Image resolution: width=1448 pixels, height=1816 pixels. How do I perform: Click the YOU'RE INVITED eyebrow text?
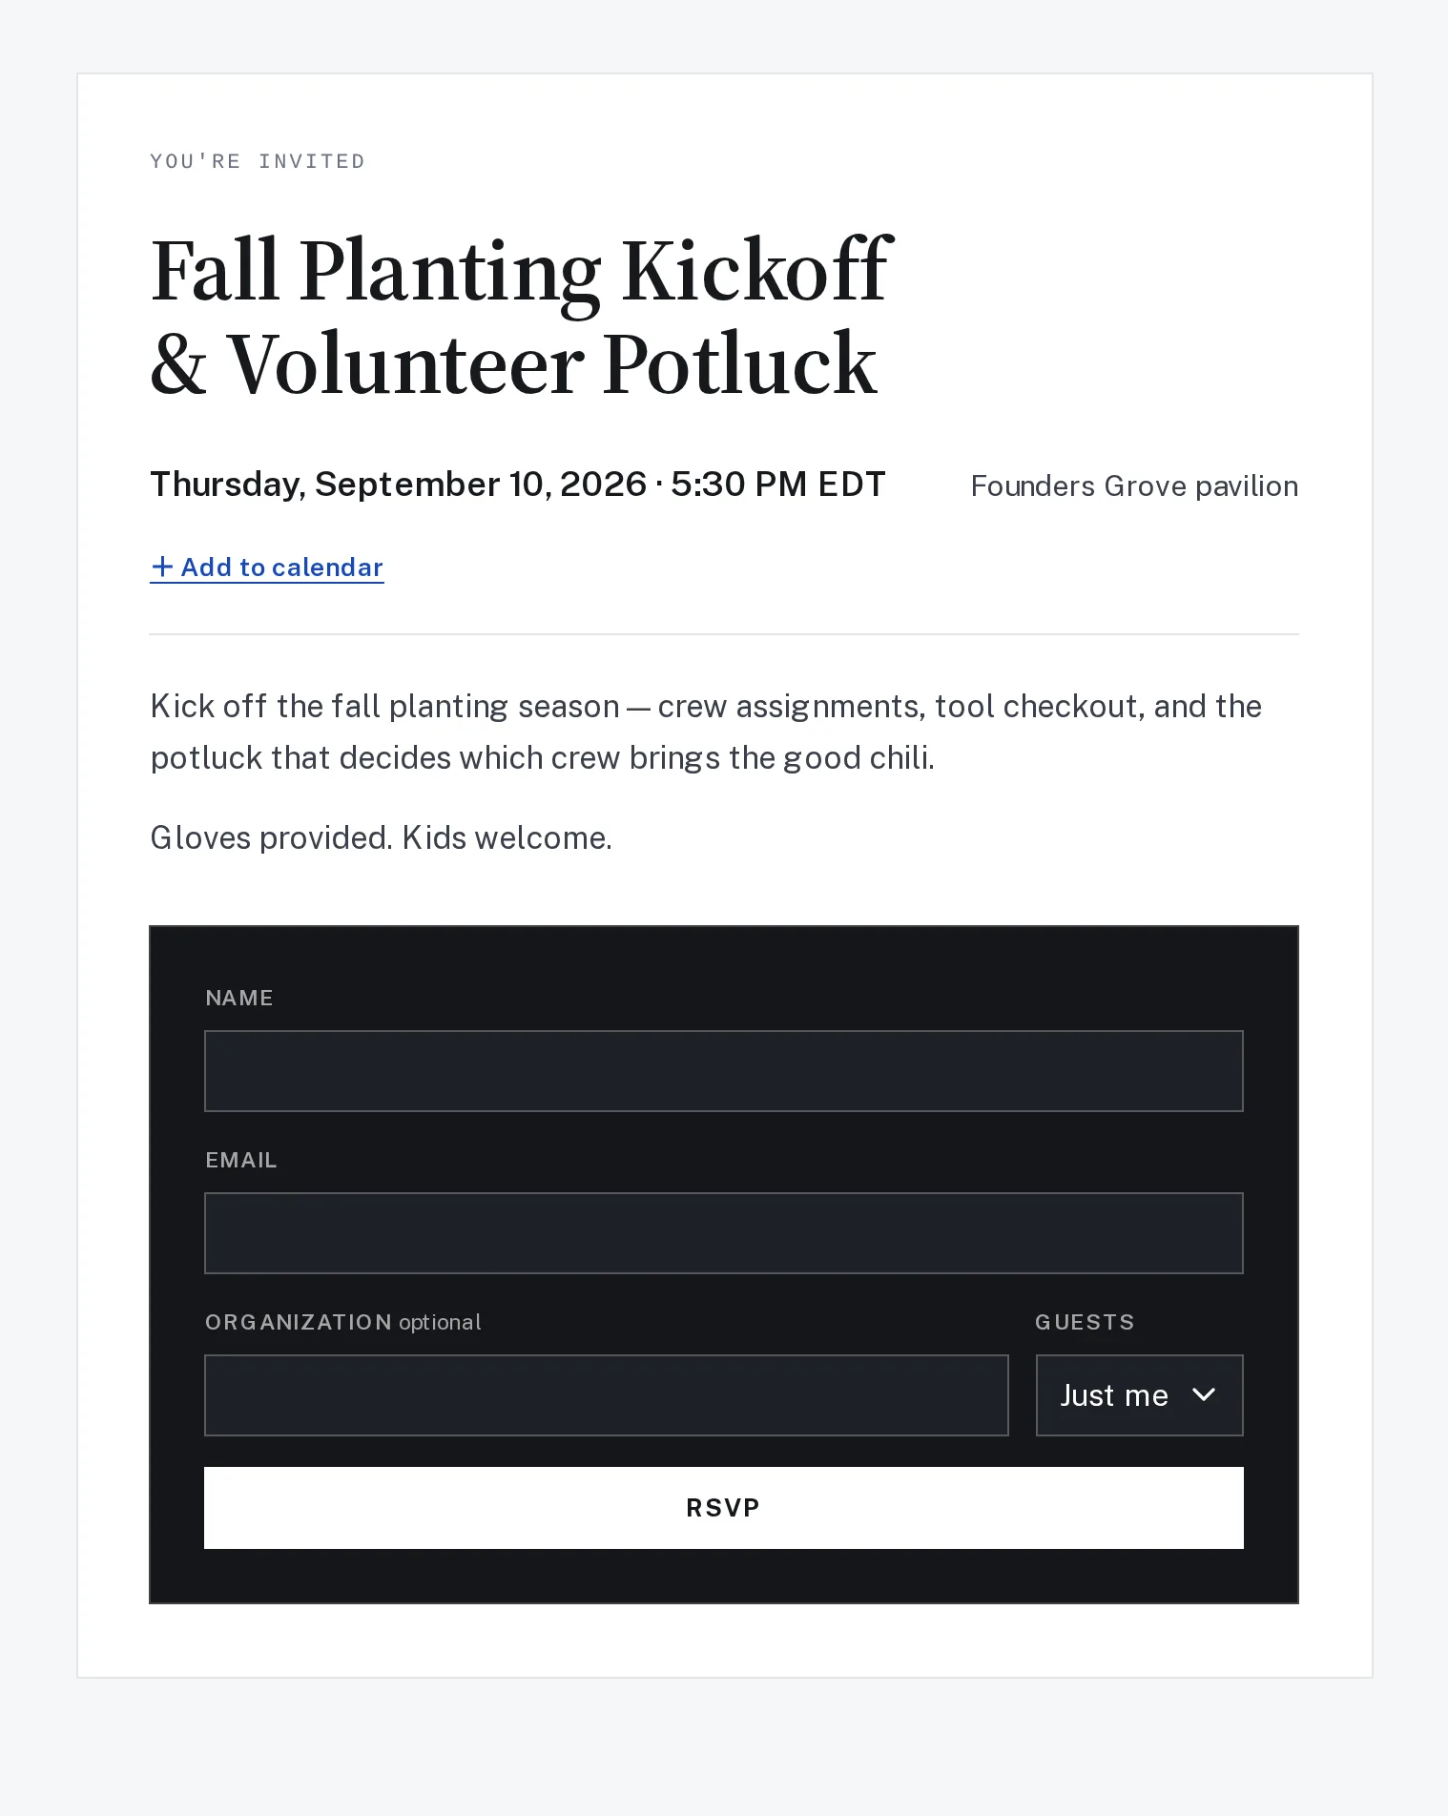point(258,161)
